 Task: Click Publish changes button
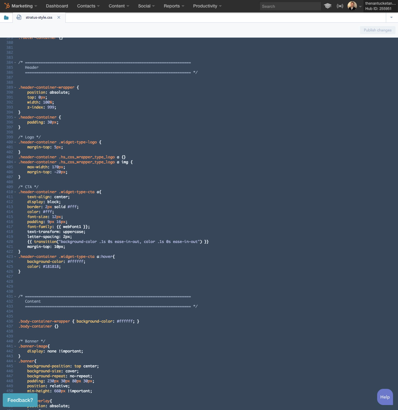(377, 30)
